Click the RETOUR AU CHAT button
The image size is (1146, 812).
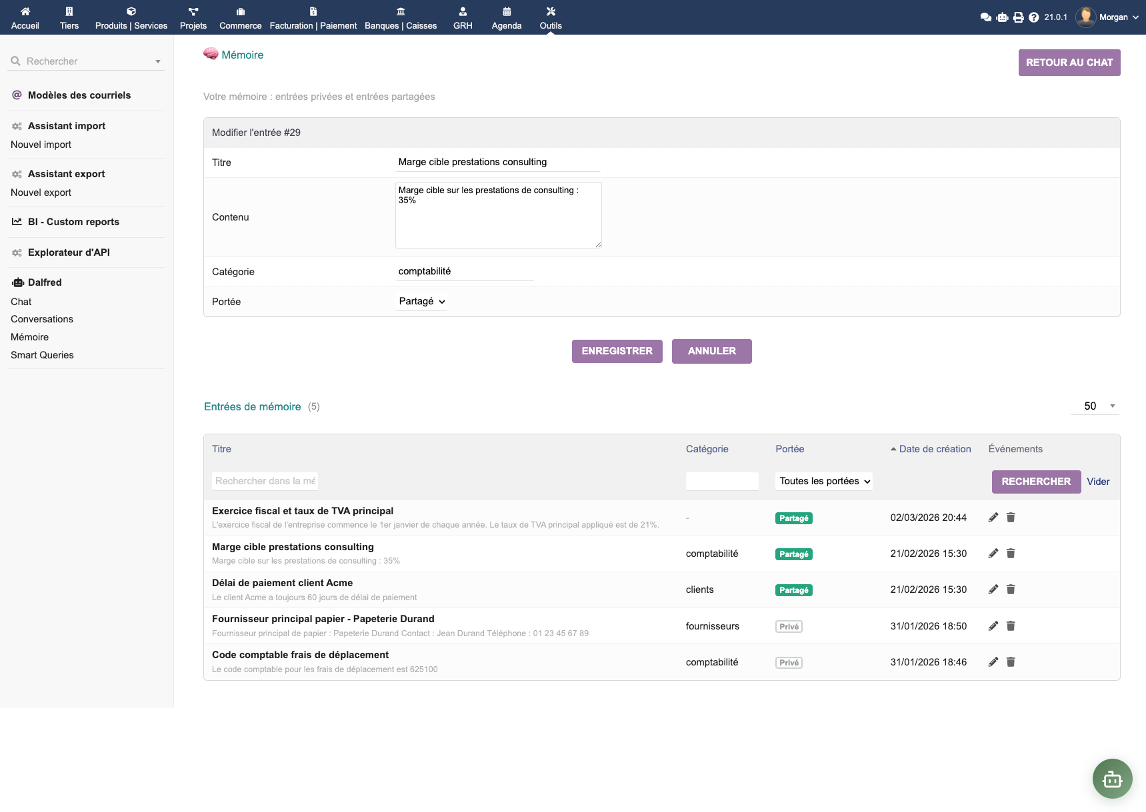pyautogui.click(x=1069, y=63)
